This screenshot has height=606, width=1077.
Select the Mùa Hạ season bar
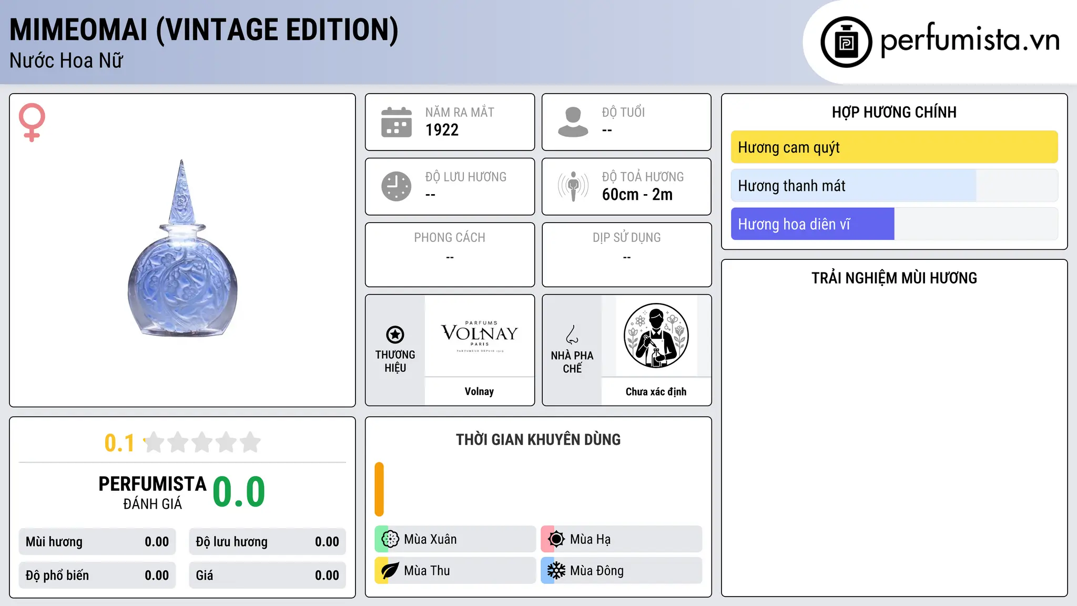[x=622, y=539]
